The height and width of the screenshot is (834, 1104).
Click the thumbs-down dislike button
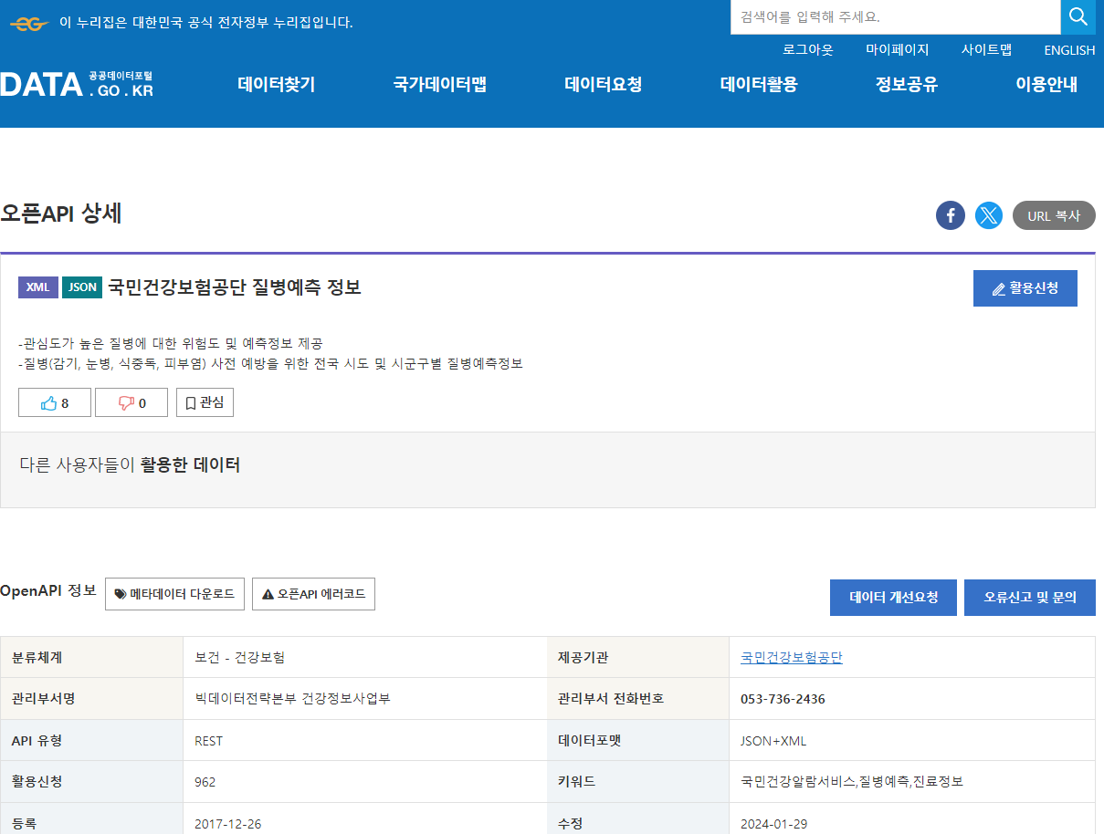131,402
